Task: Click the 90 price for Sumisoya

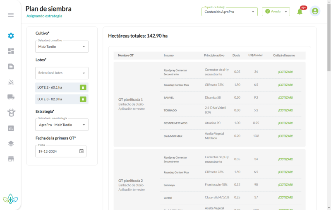Action: click(256, 185)
